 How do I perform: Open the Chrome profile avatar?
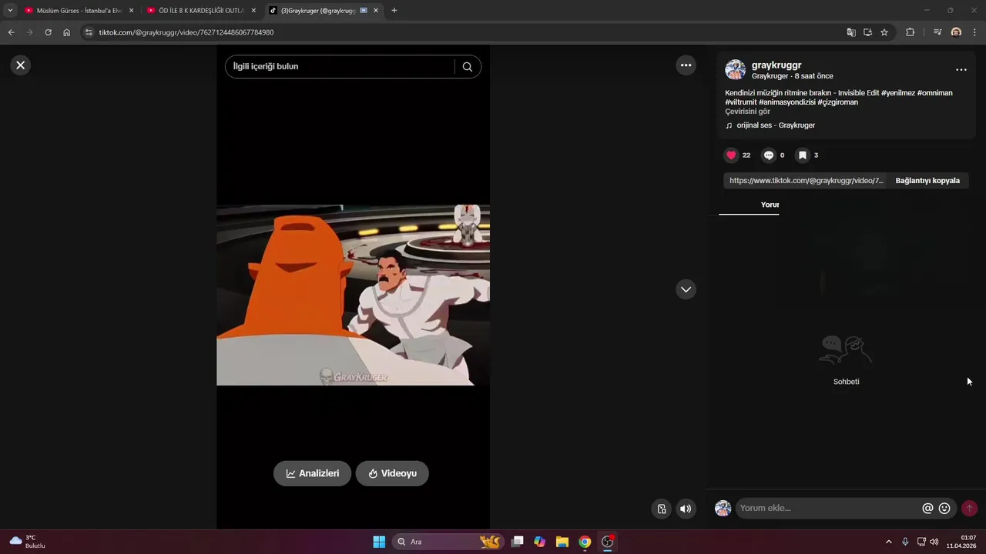(x=956, y=32)
